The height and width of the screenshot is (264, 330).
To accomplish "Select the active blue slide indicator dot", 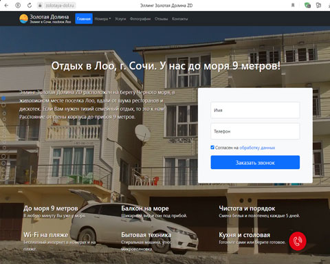I will tap(3, 98).
